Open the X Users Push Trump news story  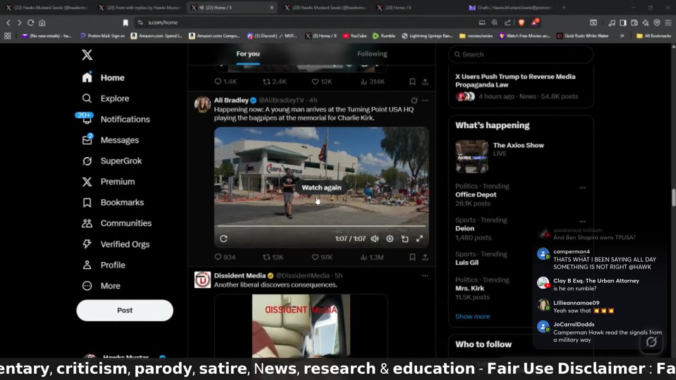tap(521, 87)
